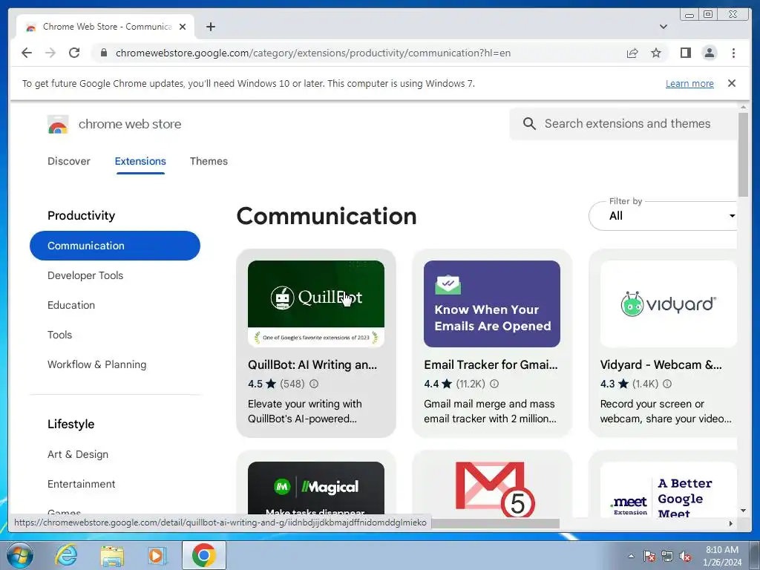Image resolution: width=760 pixels, height=570 pixels.
Task: Open the Chrome profile avatar
Action: [x=709, y=53]
